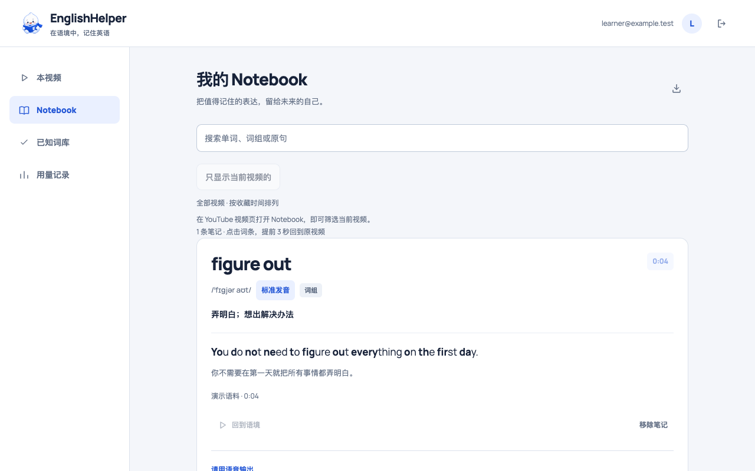Click the play icon beside 本视频

click(x=24, y=78)
